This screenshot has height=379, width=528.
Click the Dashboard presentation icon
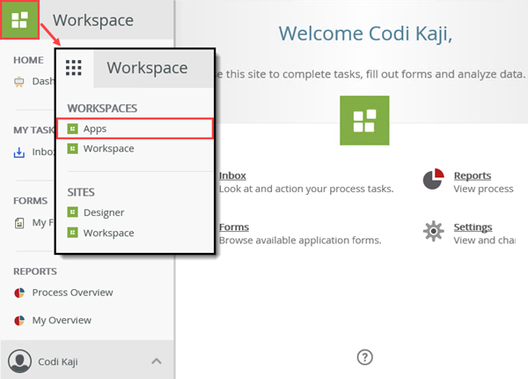19,82
